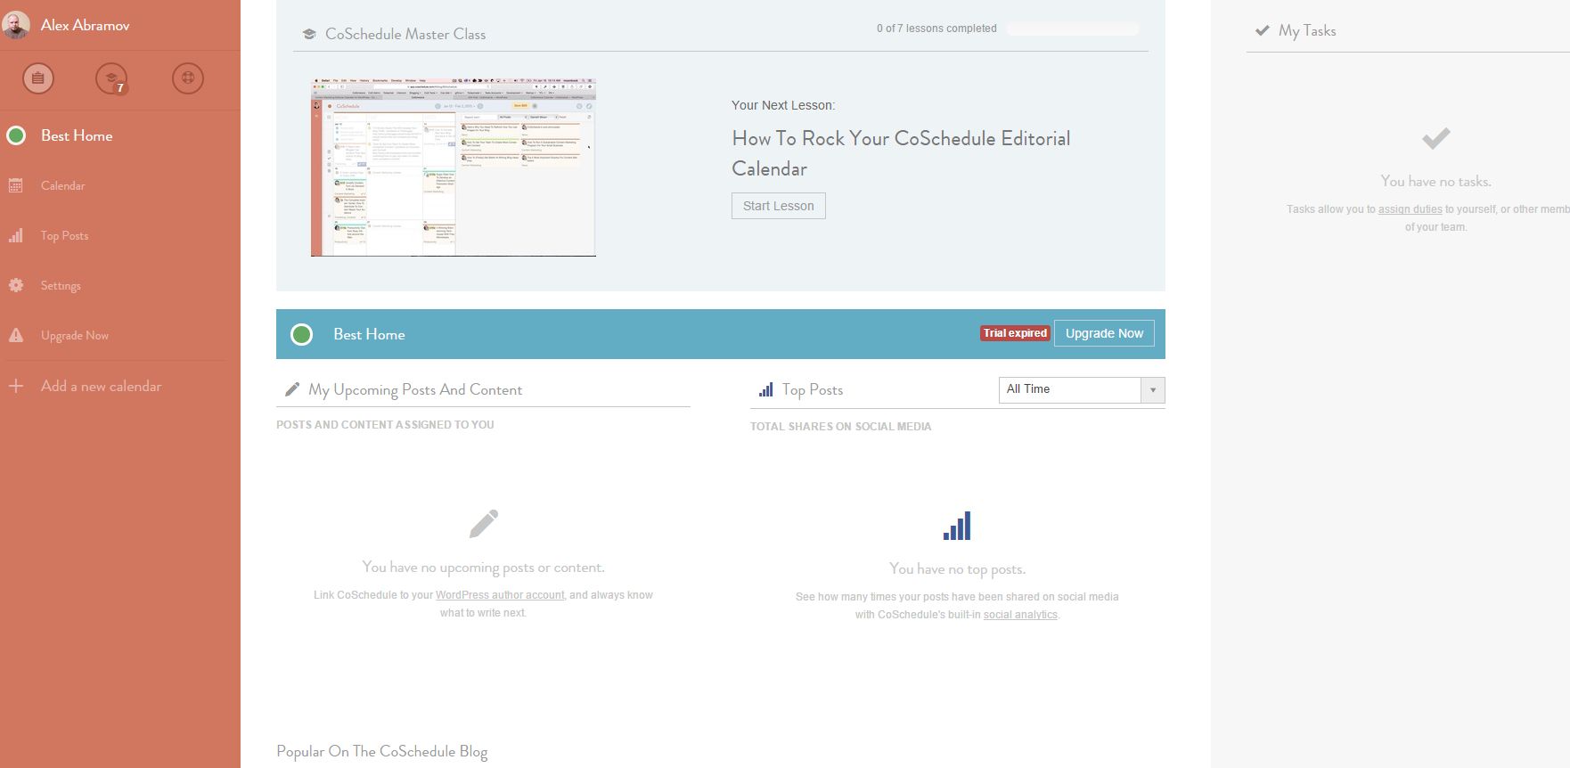Click the CoSchedule Master Class heading
This screenshot has width=1570, height=768.
[405, 34]
